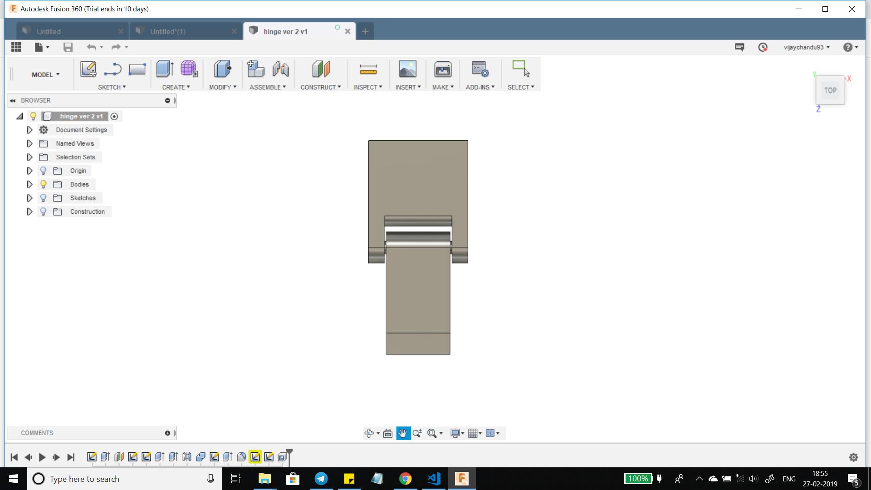Screen dimensions: 871x490
Task: Click the Create Form icon
Action: (189, 69)
